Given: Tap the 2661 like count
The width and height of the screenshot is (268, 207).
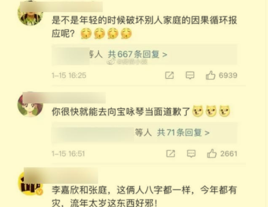Looking at the screenshot, I should pyautogui.click(x=229, y=154).
